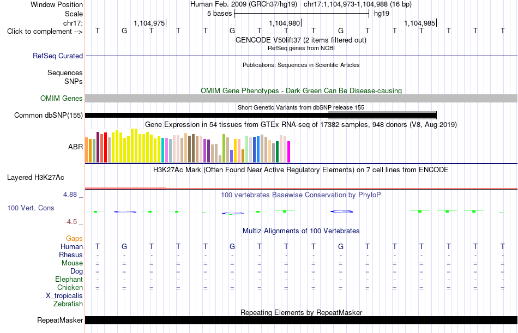Open the RefSeq Curated track label
The height and width of the screenshot is (333, 518).
[57, 56]
